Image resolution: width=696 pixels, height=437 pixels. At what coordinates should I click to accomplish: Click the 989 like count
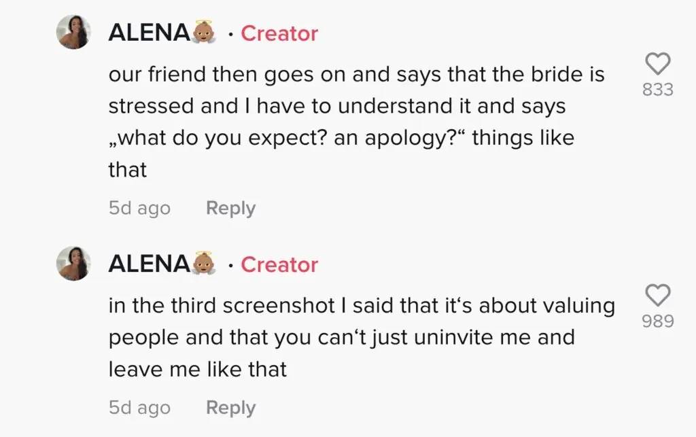tap(657, 321)
